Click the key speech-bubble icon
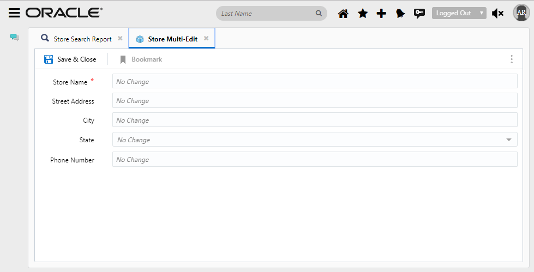 coord(419,14)
